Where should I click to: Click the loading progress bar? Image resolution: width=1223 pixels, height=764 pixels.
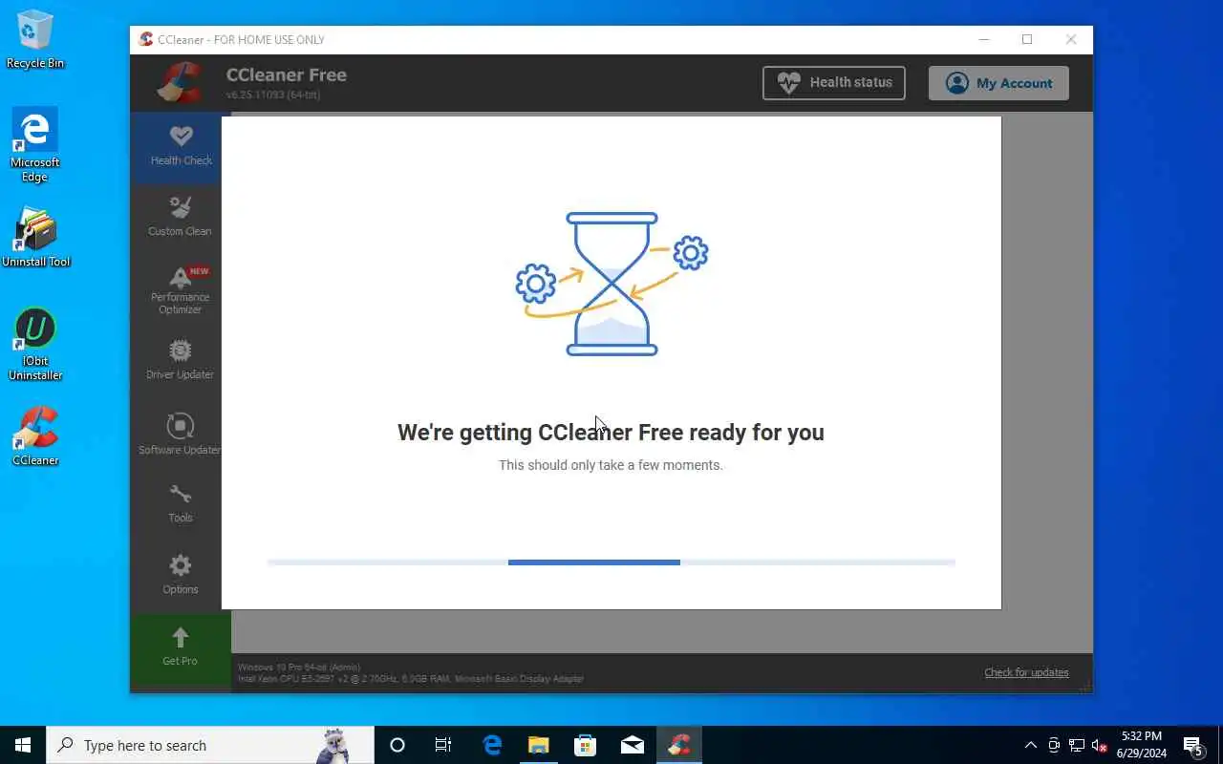click(611, 562)
